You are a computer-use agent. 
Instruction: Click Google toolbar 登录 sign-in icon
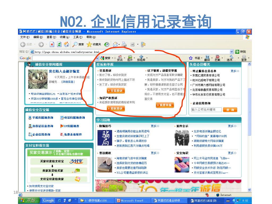coord(244,58)
